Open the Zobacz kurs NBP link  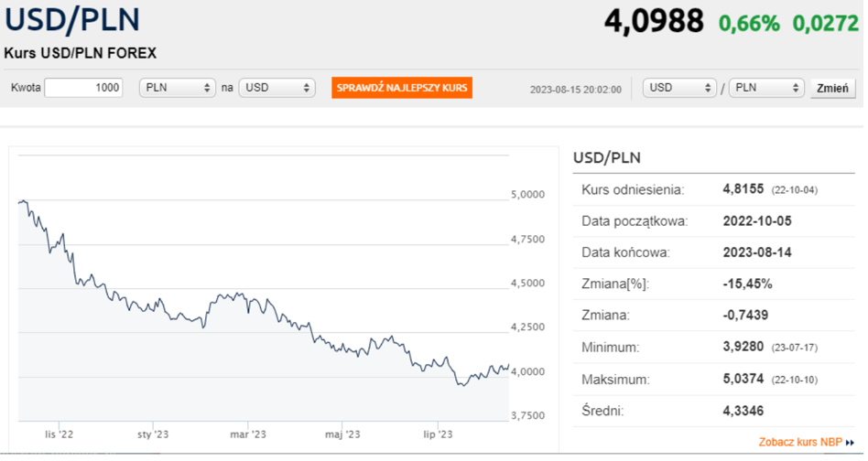point(800,442)
